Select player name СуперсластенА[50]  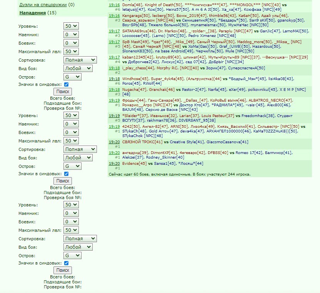pyautogui.click(x=247, y=68)
